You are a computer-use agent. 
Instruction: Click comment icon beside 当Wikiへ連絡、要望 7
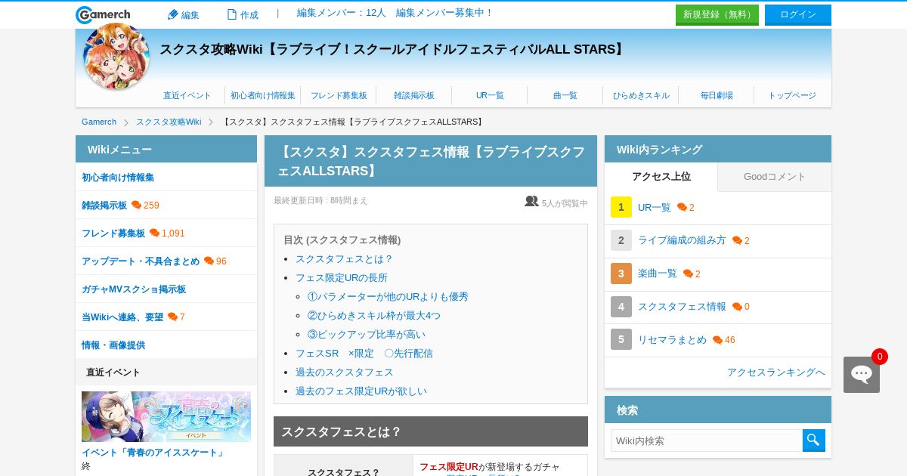pyautogui.click(x=172, y=317)
